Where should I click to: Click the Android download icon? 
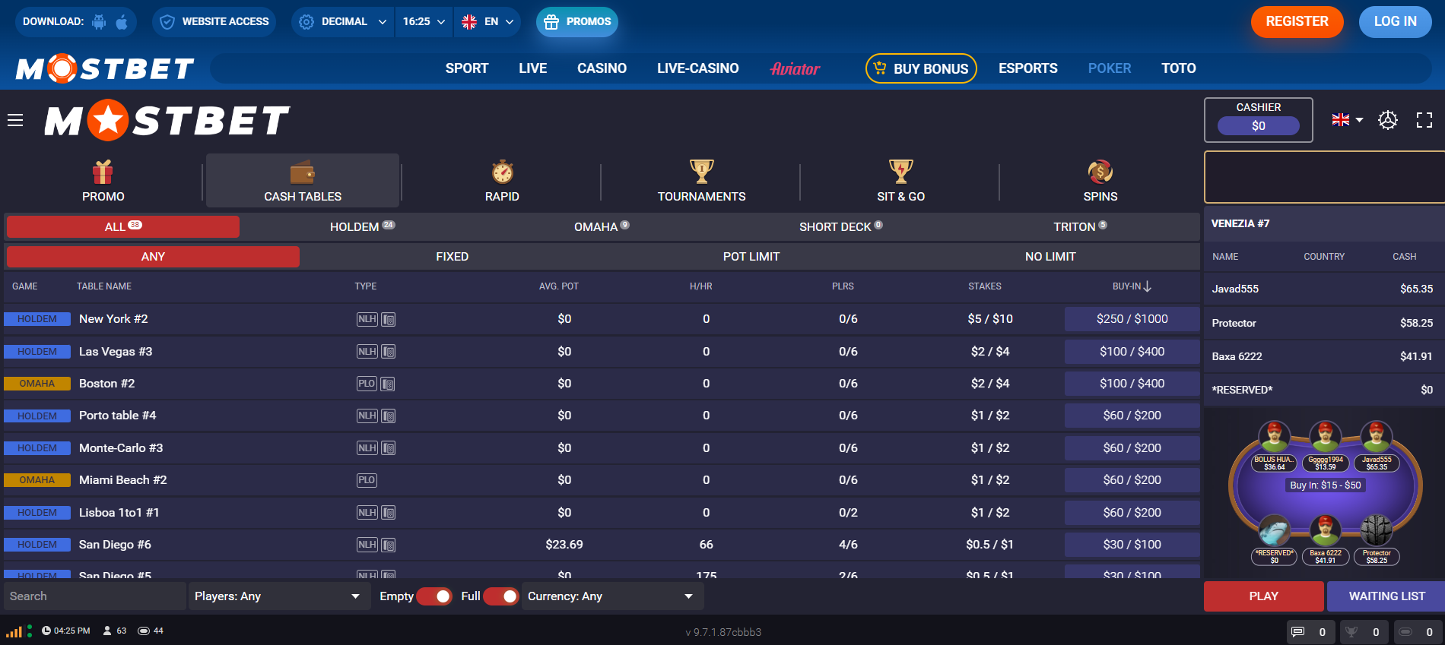99,22
